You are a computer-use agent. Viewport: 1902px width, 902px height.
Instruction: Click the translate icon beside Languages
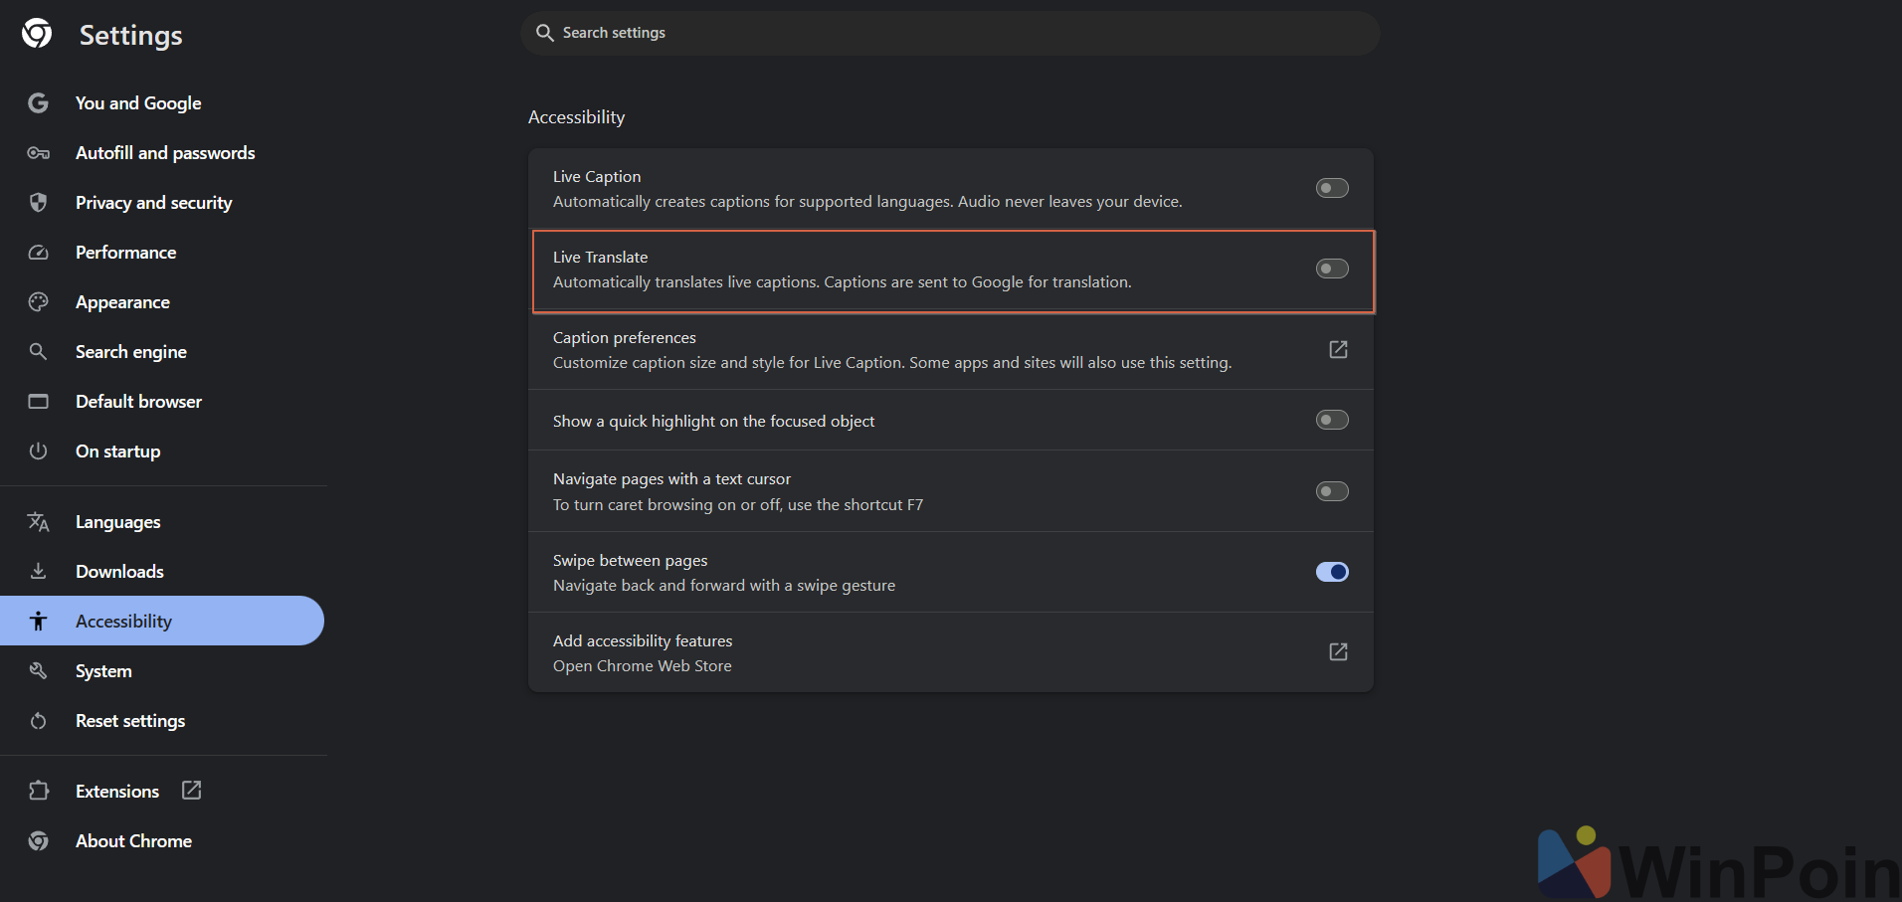[38, 521]
